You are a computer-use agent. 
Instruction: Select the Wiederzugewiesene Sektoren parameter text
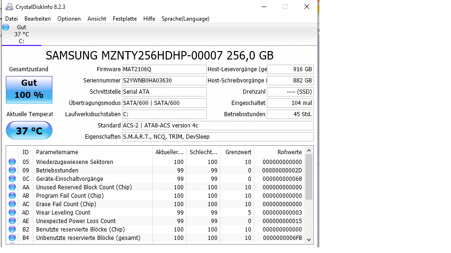coord(75,162)
